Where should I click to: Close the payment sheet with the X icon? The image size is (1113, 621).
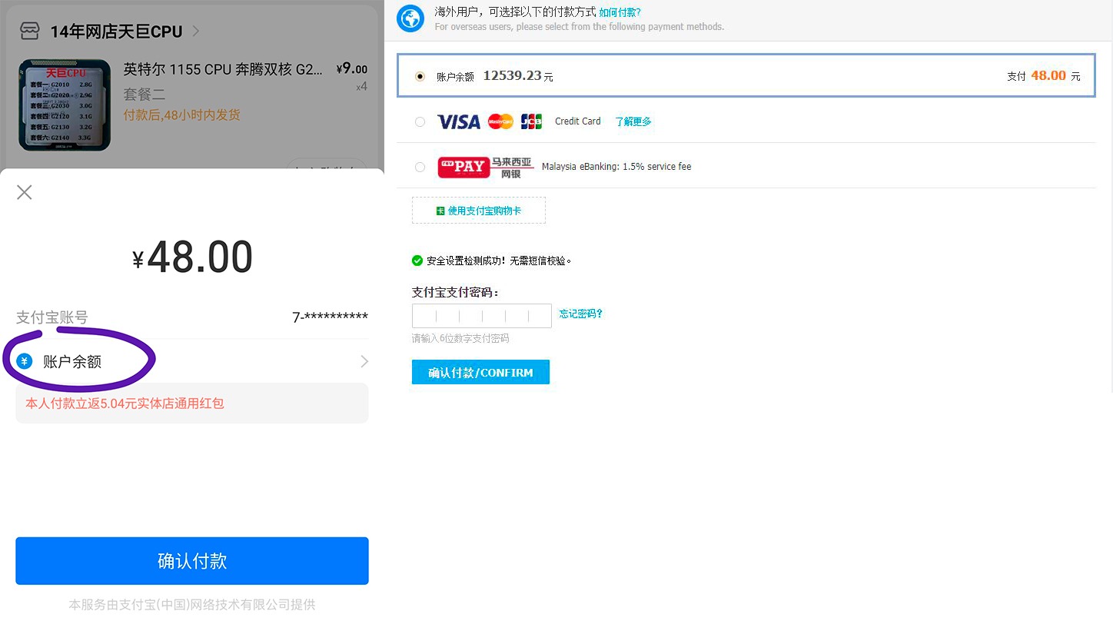point(25,192)
